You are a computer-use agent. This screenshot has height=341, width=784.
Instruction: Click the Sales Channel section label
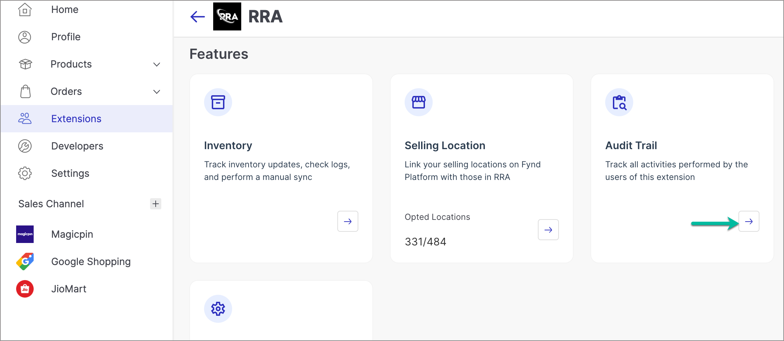pos(51,204)
